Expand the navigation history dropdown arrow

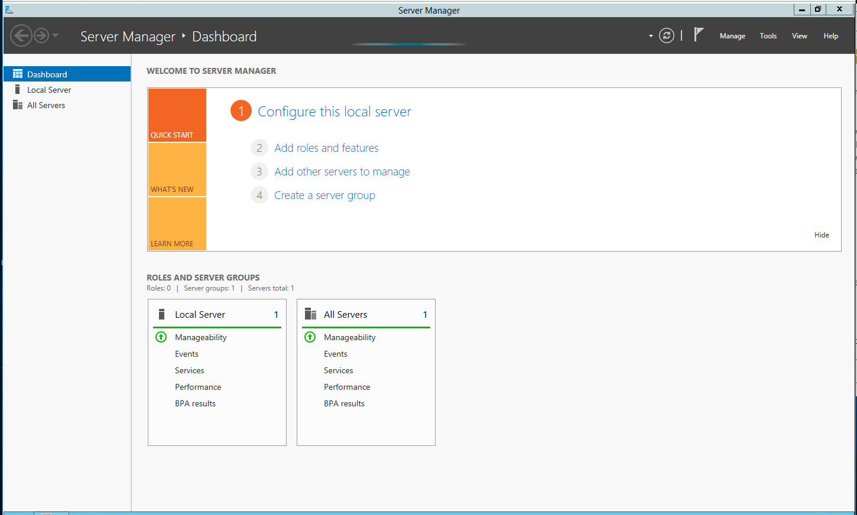point(56,36)
